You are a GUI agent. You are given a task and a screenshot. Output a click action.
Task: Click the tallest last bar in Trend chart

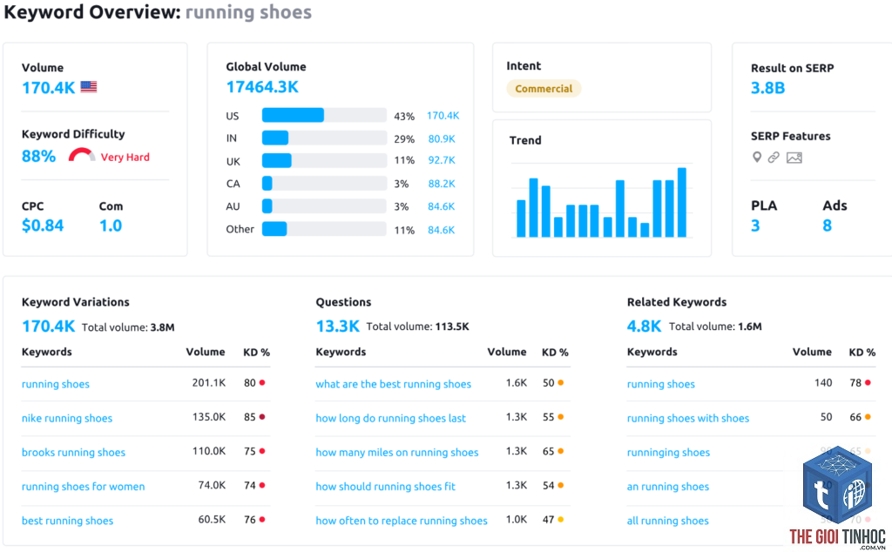pos(682,202)
